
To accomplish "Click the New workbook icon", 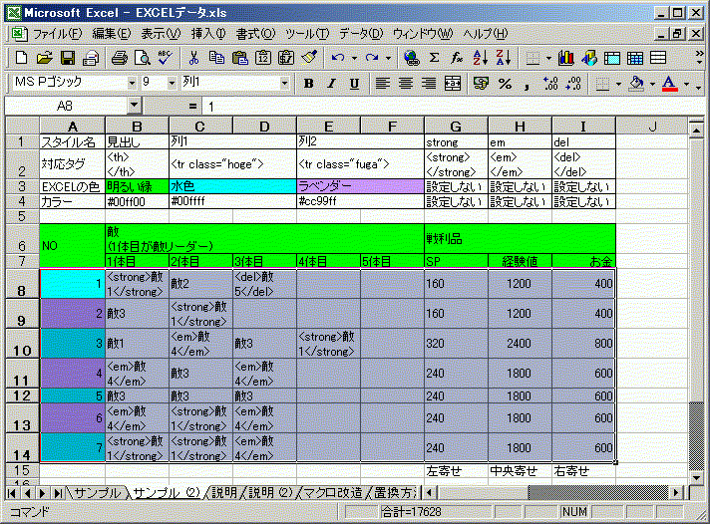I will coord(21,58).
